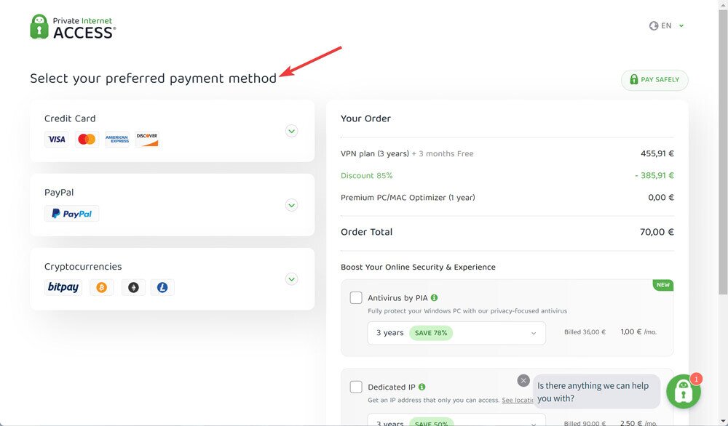The width and height of the screenshot is (728, 426).
Task: Click the Pay Safely button
Action: [x=654, y=80]
